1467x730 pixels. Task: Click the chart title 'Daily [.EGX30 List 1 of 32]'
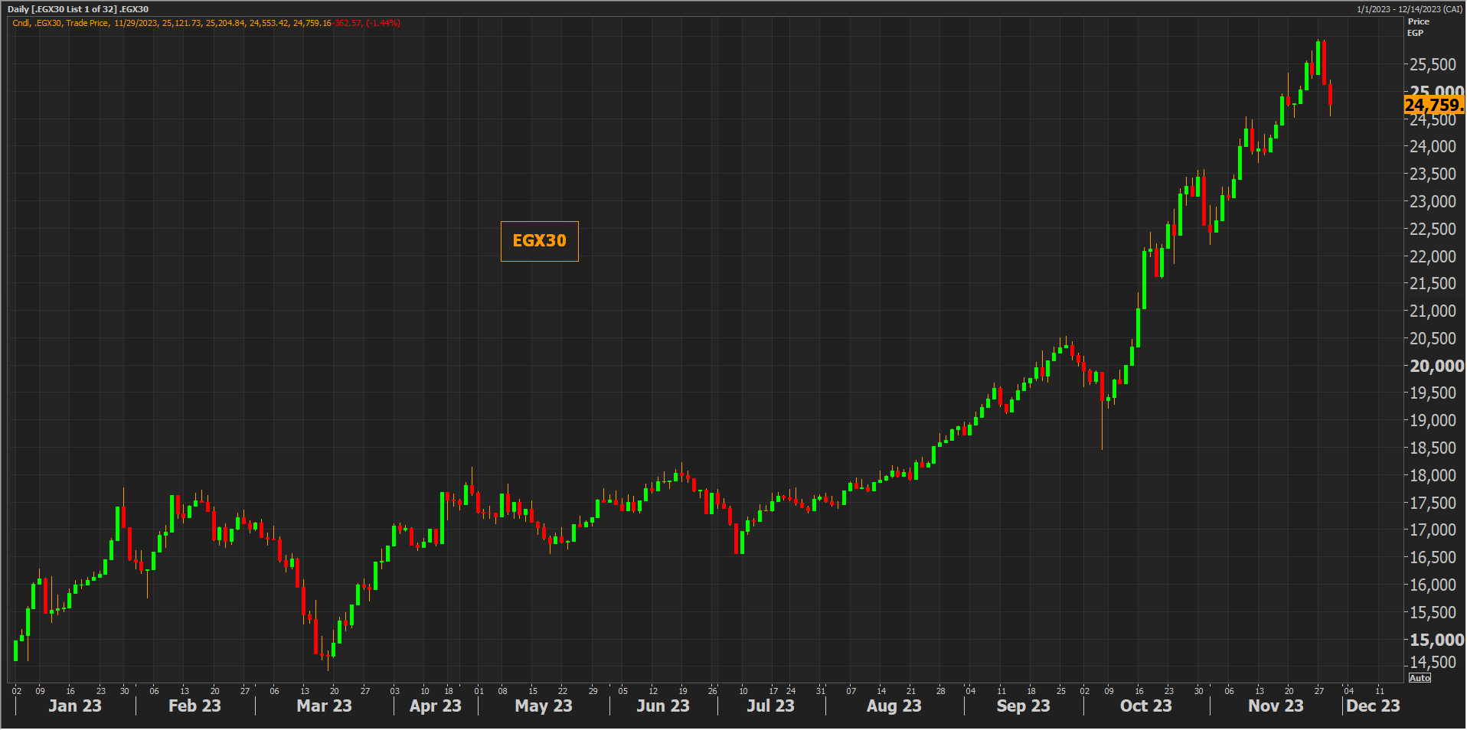tap(77, 9)
